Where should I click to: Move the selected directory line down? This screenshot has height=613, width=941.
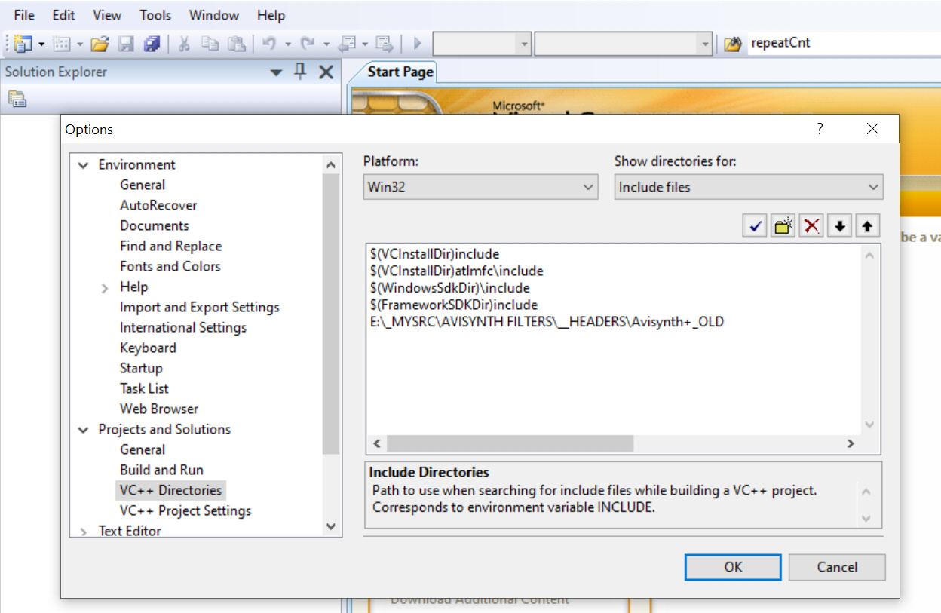839,225
